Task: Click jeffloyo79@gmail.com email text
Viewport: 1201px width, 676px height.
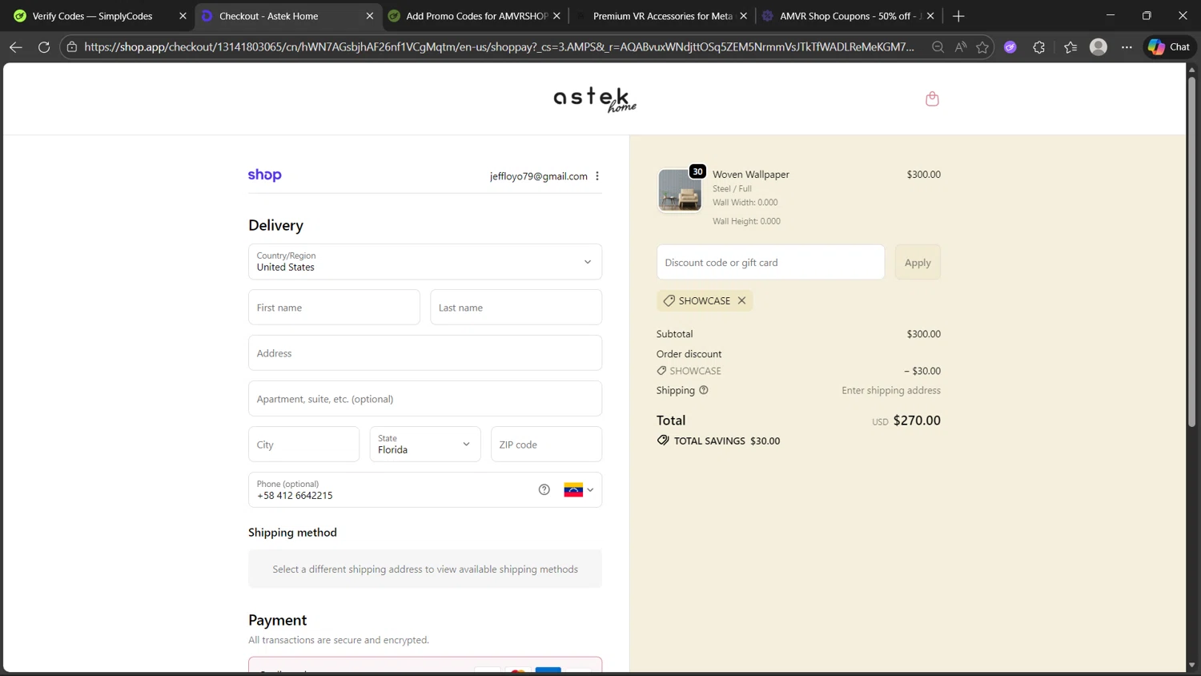Action: pyautogui.click(x=539, y=176)
